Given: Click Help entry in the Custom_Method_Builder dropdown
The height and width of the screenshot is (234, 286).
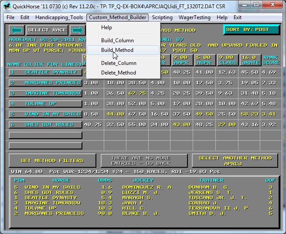Looking at the screenshot, I should (106, 27).
